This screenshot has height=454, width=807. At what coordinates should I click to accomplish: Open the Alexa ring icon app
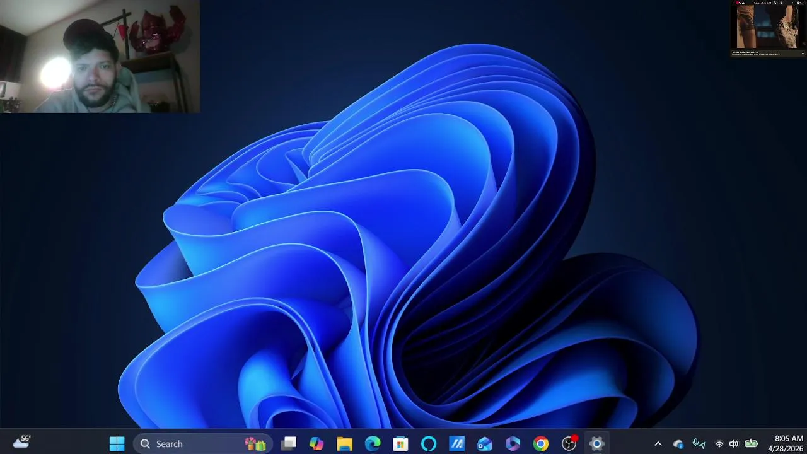[x=429, y=444]
